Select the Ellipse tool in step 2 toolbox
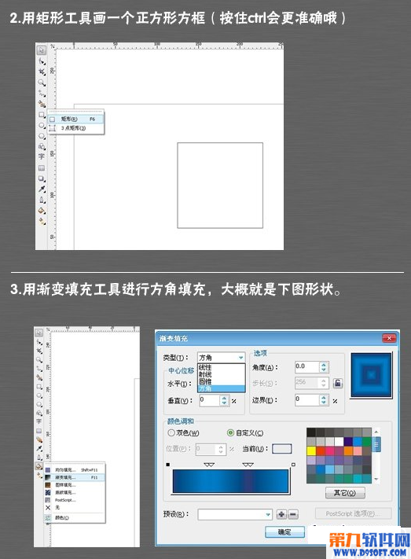 (42, 126)
